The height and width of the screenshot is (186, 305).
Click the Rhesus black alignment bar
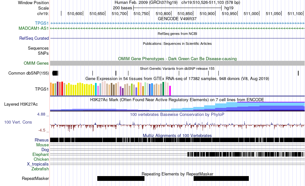(177, 140)
